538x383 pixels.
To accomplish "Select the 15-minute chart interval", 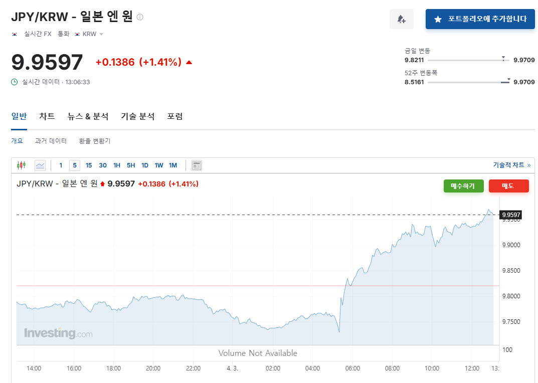I will point(89,165).
